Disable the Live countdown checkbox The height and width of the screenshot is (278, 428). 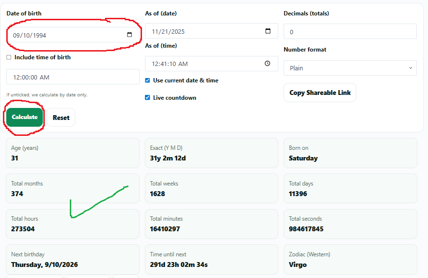coord(148,98)
